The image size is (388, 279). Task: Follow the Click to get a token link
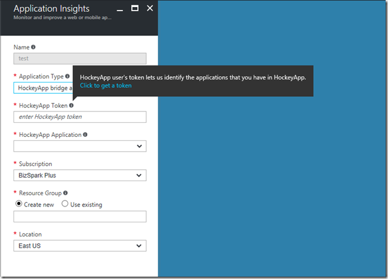pos(105,86)
